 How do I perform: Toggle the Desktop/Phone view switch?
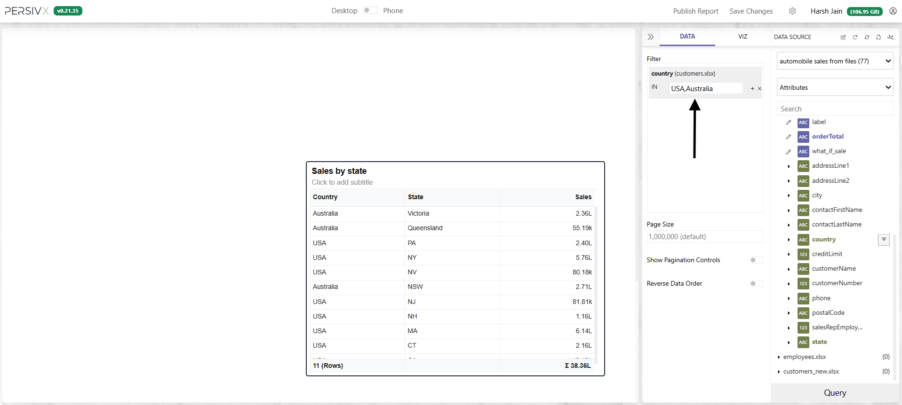[x=370, y=10]
